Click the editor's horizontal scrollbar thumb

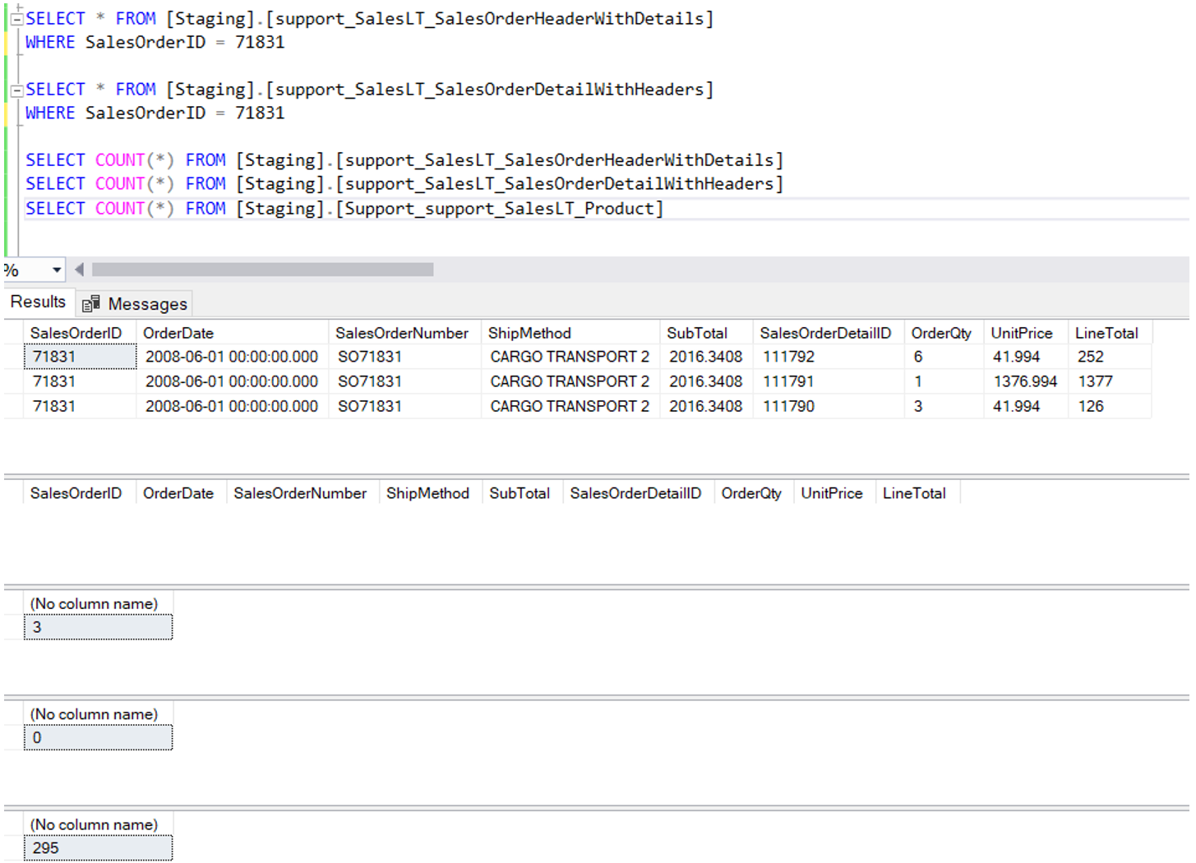click(x=262, y=270)
